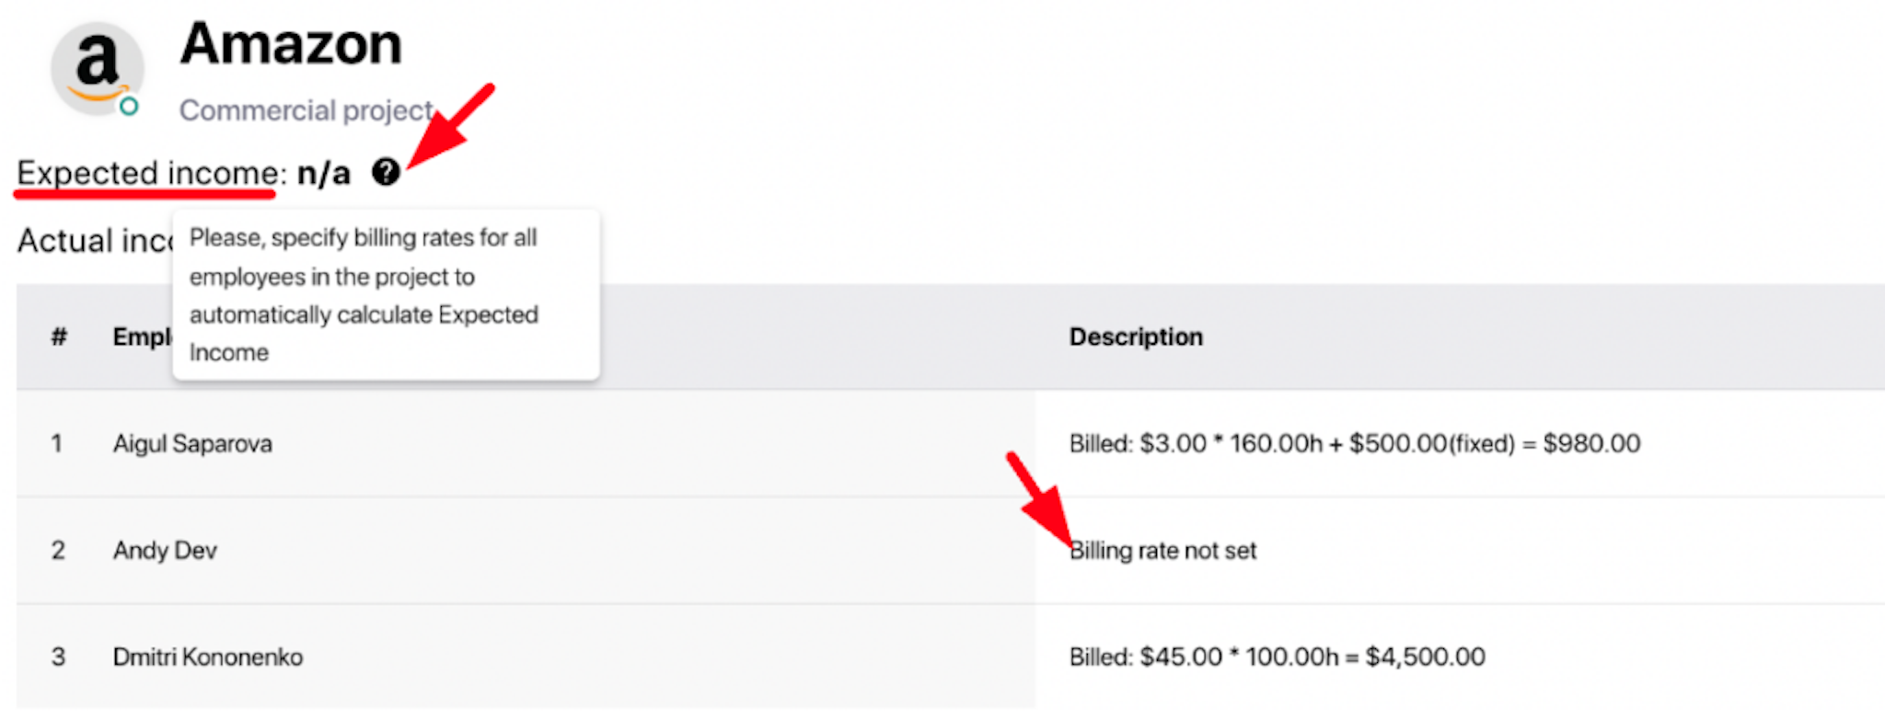Click the Actual income label
1885x719 pixels.
pyautogui.click(x=95, y=241)
